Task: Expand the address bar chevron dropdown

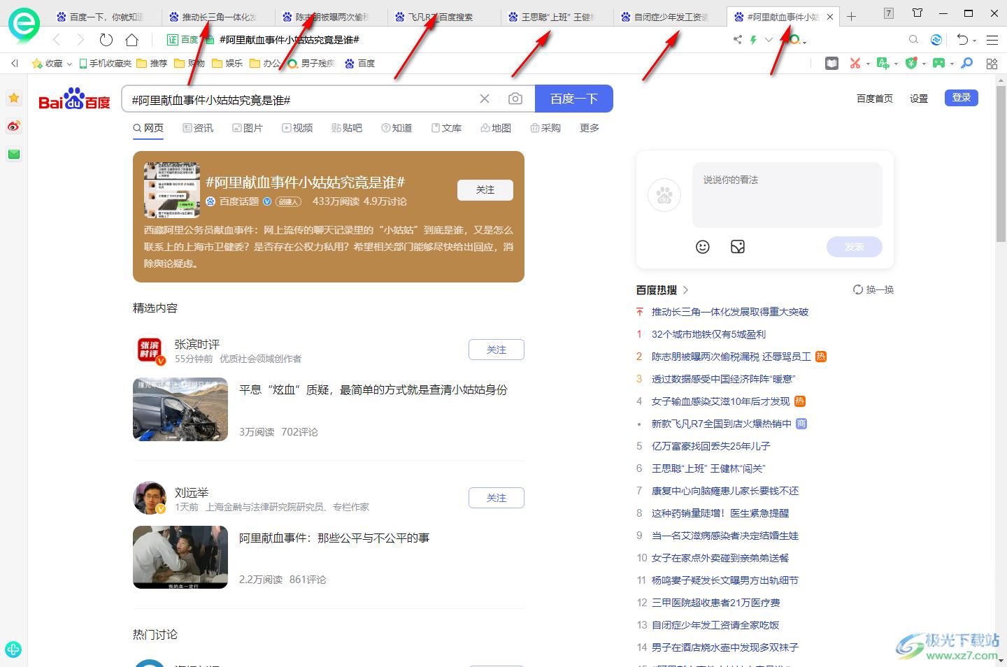Action: pos(769,40)
